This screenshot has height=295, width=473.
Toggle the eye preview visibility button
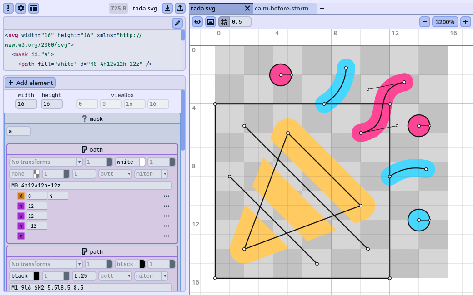click(197, 22)
